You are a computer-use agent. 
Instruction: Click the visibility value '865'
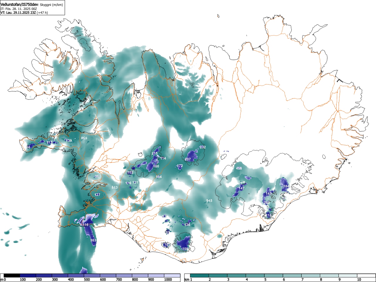pos(84,138)
